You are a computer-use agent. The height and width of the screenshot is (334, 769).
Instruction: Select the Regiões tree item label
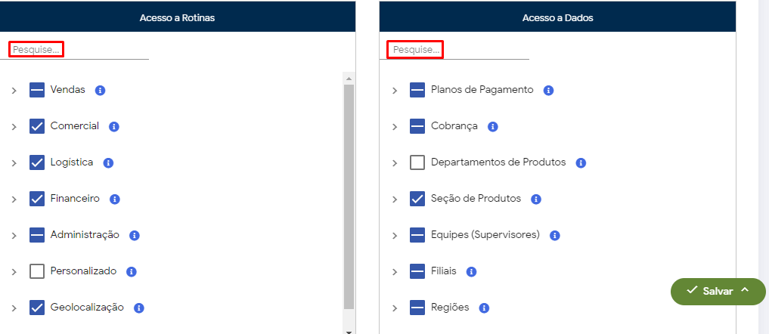(x=450, y=308)
